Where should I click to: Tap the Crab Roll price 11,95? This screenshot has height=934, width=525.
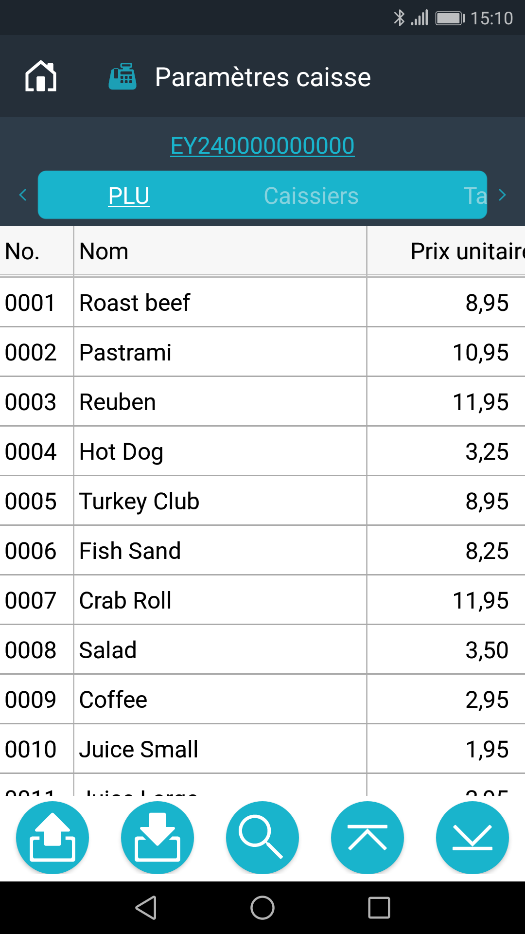click(480, 600)
